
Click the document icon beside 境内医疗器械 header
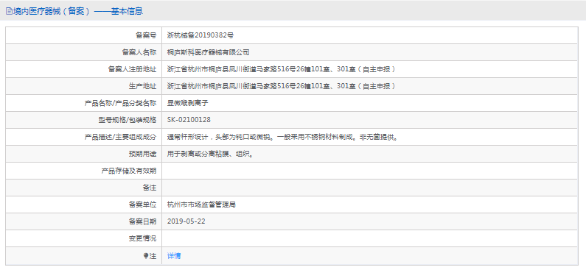9,11
